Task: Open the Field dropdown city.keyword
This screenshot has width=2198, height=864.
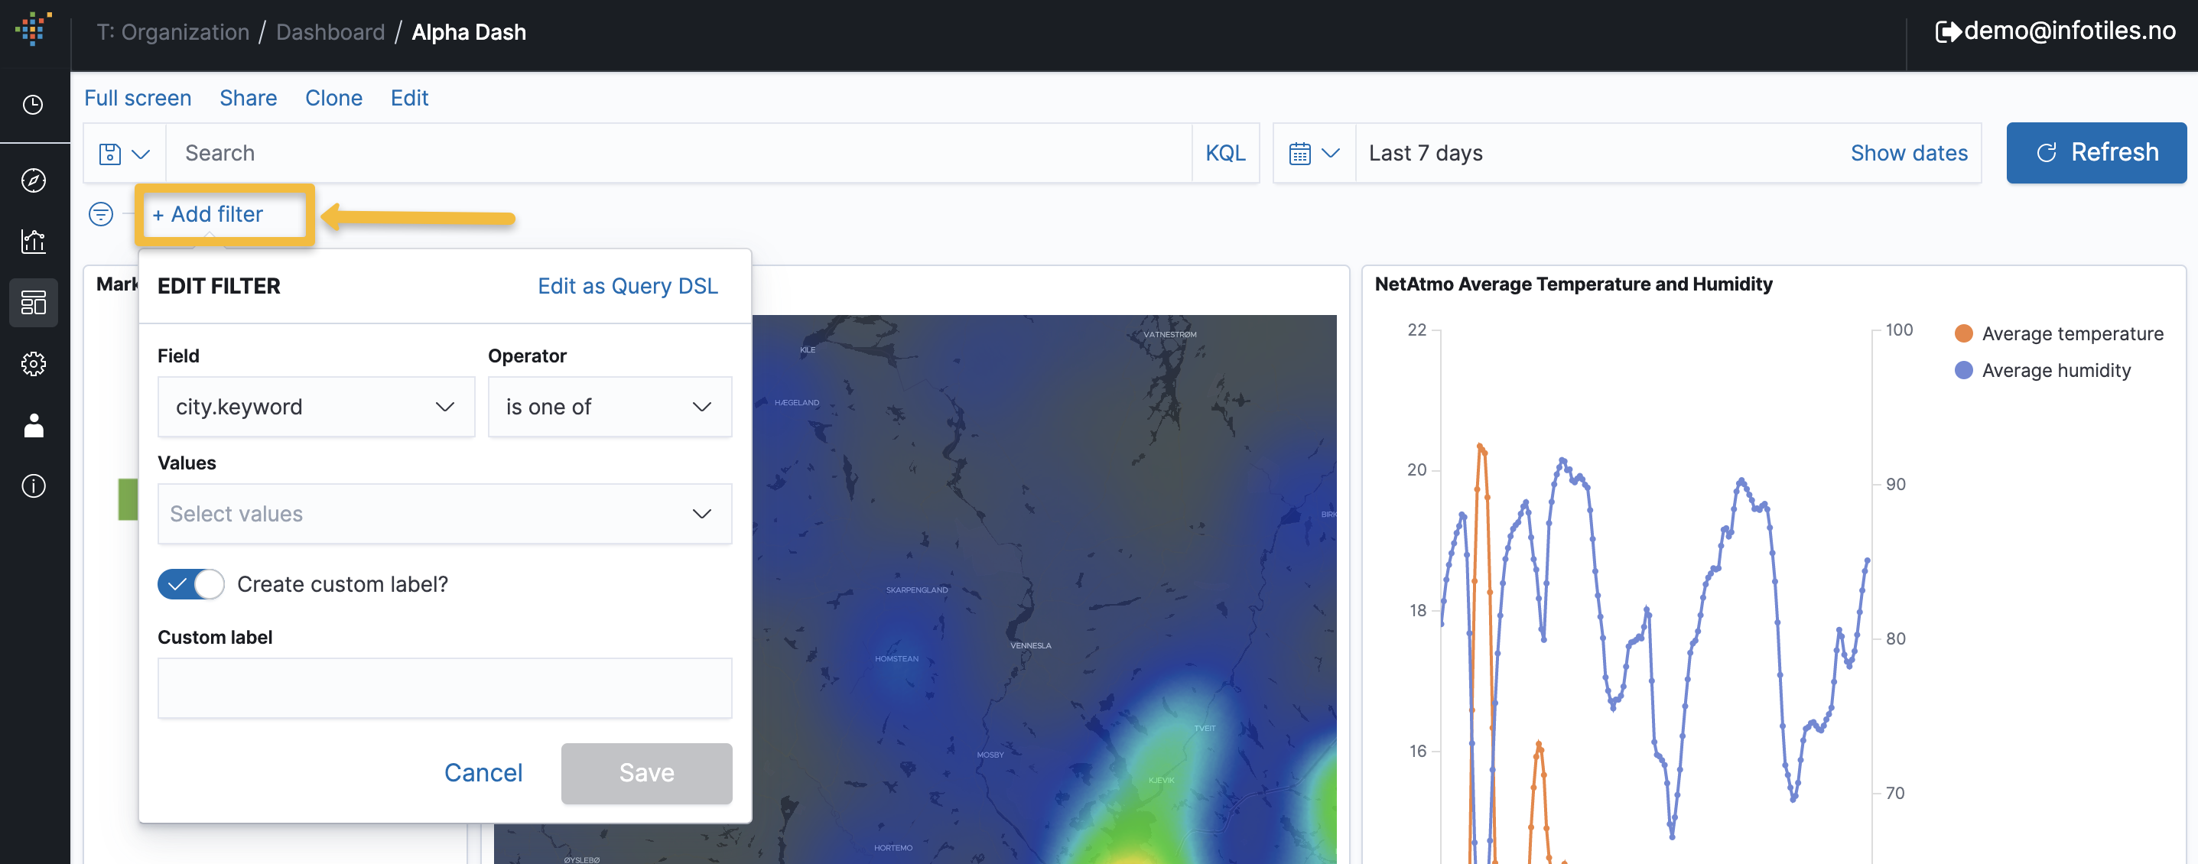Action: 316,407
